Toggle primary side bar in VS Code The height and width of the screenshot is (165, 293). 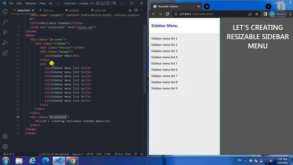(98, 3)
